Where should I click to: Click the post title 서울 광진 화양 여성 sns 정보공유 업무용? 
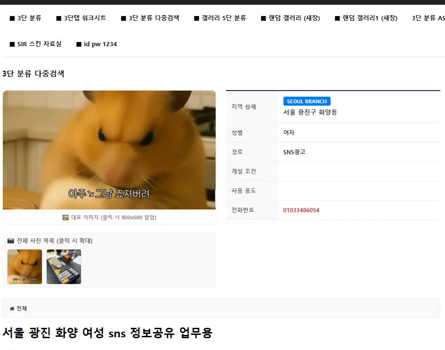pyautogui.click(x=107, y=333)
